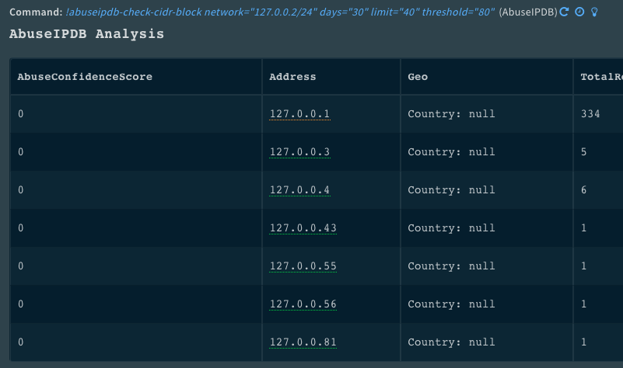Click confidence score cell for 127.0.0.81
This screenshot has height=368, width=623.
(x=21, y=342)
